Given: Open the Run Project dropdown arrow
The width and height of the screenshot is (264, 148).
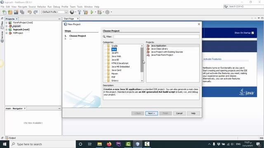Looking at the screenshot, I should click(95, 12).
